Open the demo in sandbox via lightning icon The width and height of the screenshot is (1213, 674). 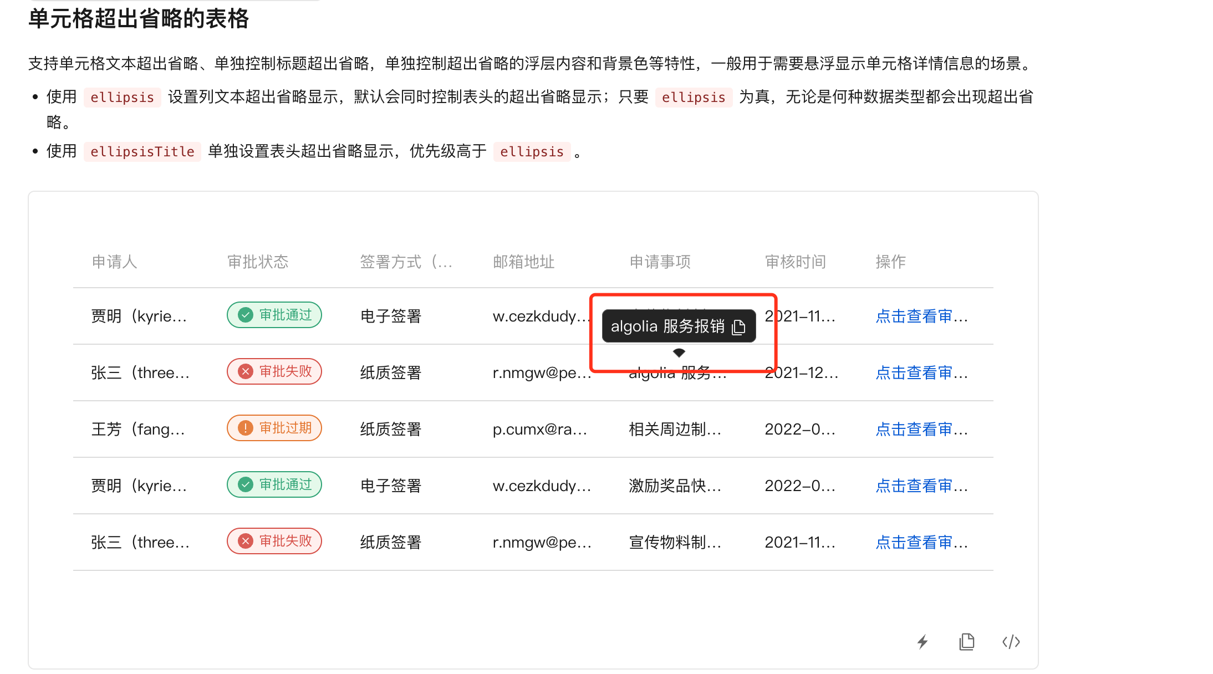[922, 642]
